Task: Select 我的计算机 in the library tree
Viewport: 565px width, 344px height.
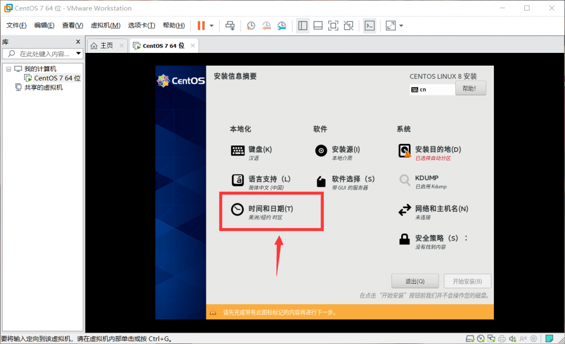Action: (40, 69)
